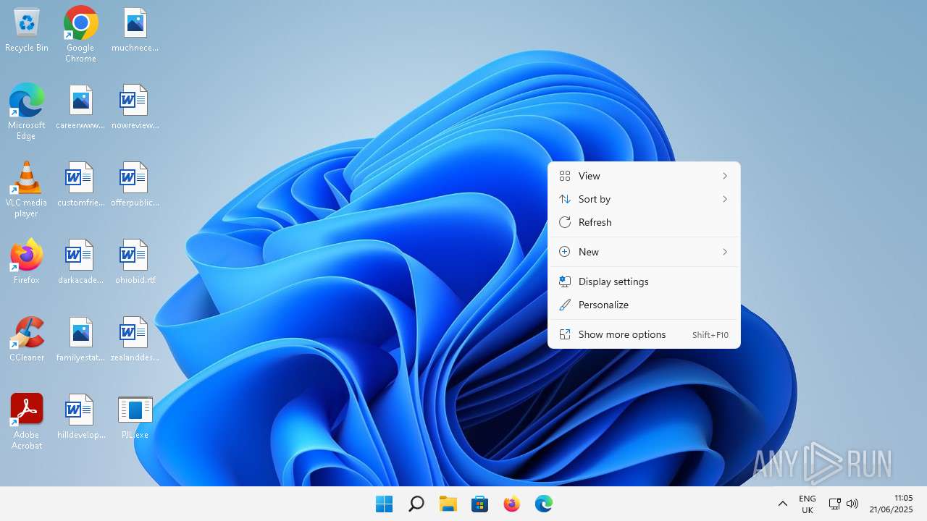Select the careerwww image file icon

[x=80, y=108]
